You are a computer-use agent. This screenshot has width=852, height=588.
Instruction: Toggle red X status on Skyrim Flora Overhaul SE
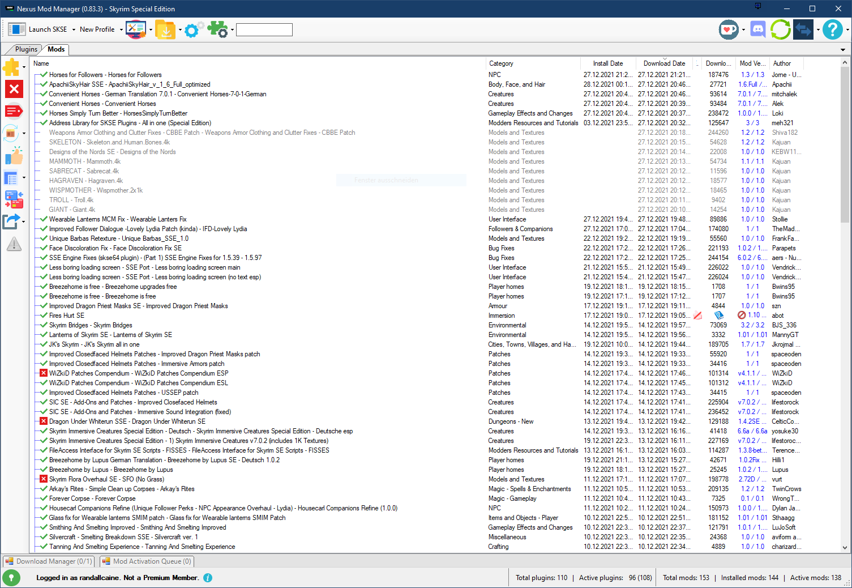pos(43,479)
